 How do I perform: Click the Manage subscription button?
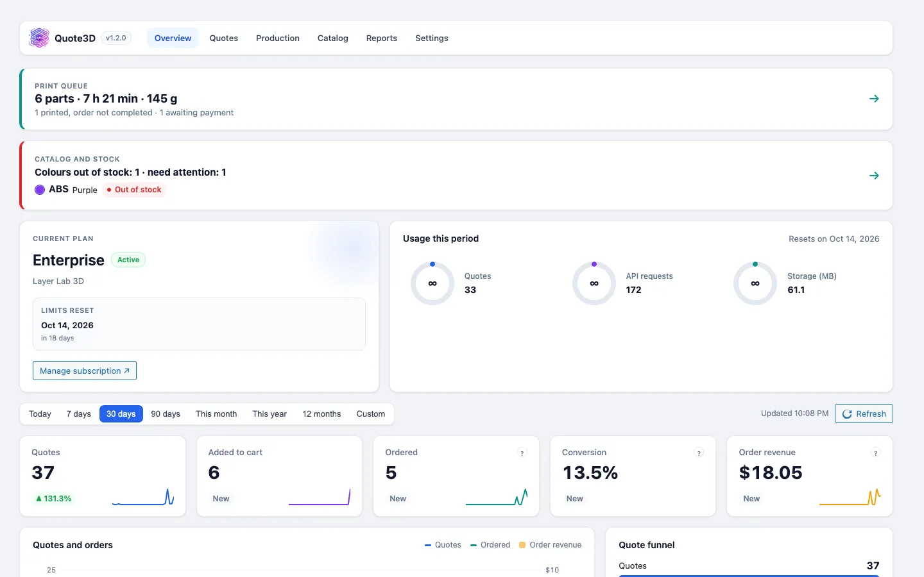pos(85,371)
